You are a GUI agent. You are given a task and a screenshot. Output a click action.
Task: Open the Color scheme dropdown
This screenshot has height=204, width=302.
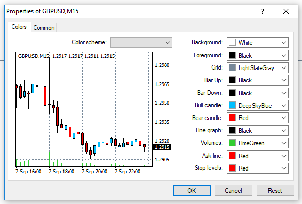coord(141,42)
